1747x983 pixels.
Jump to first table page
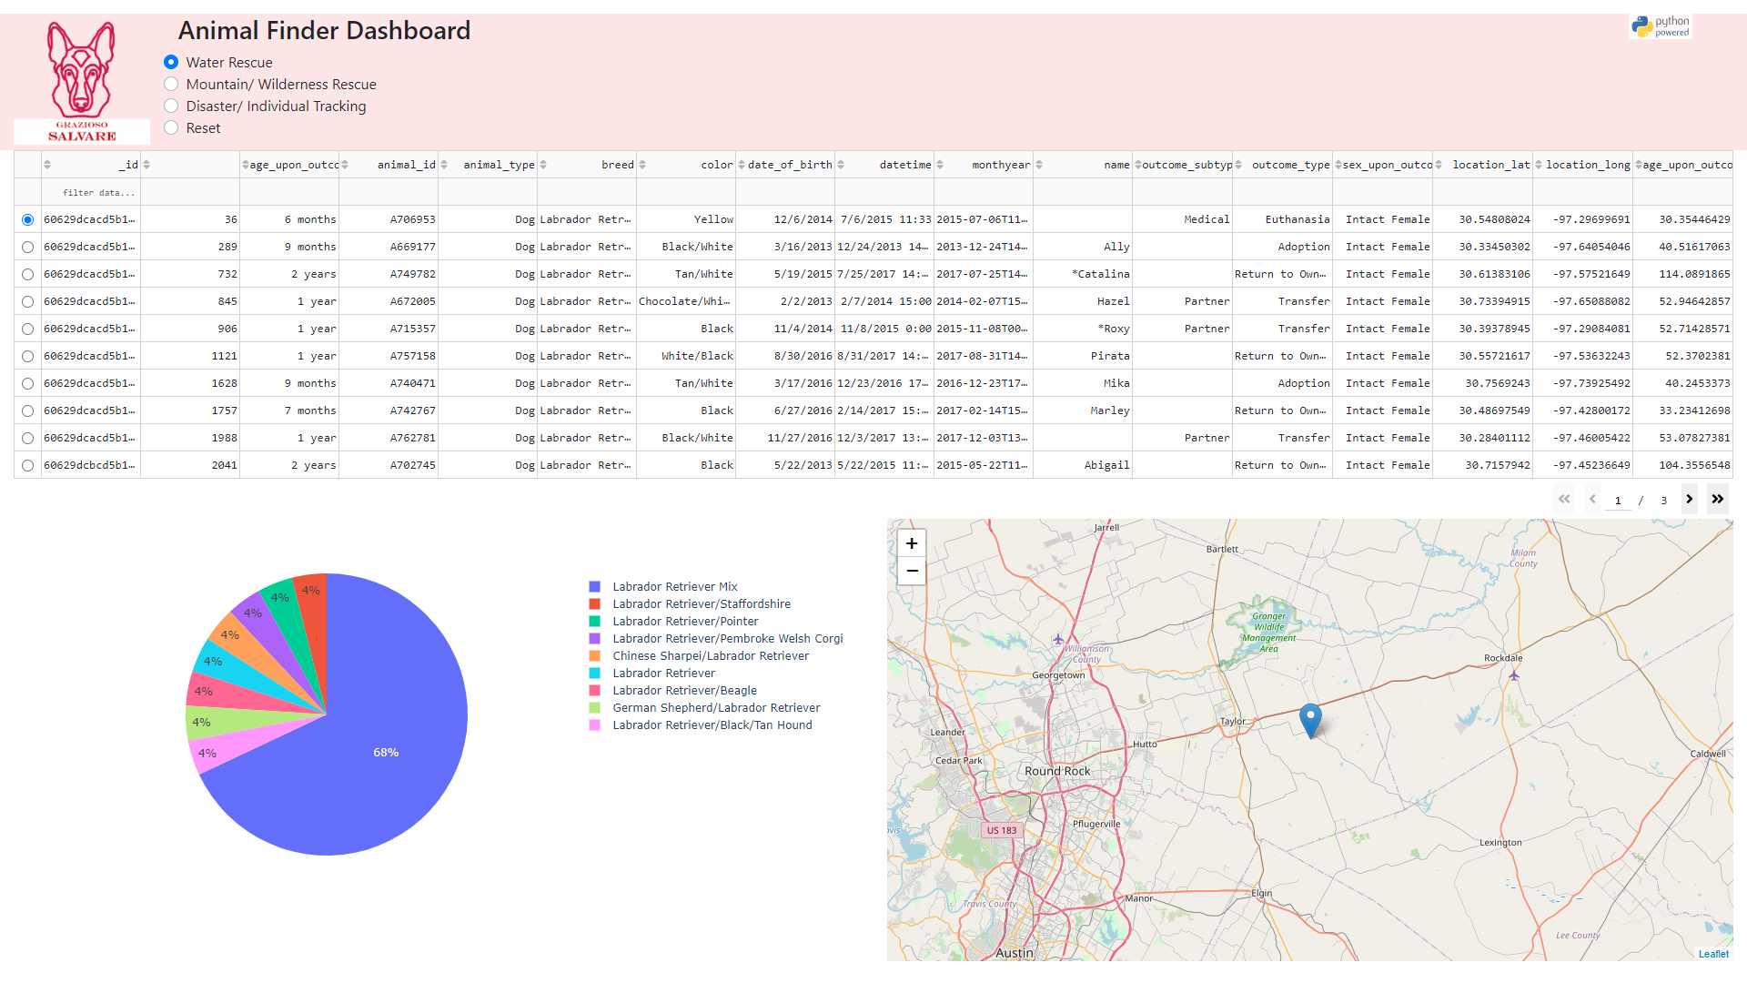pos(1564,499)
